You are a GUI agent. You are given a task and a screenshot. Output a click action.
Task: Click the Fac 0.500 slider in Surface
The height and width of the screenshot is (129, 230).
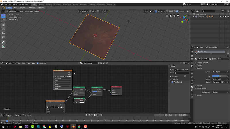coord(219,76)
